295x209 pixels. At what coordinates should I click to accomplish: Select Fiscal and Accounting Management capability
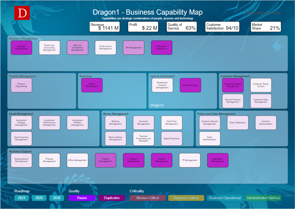(x=50, y=48)
